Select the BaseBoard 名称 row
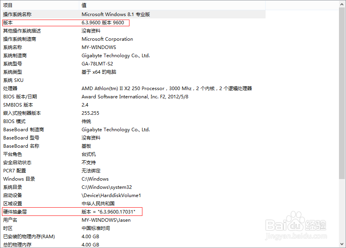346x248 pixels. click(133, 146)
